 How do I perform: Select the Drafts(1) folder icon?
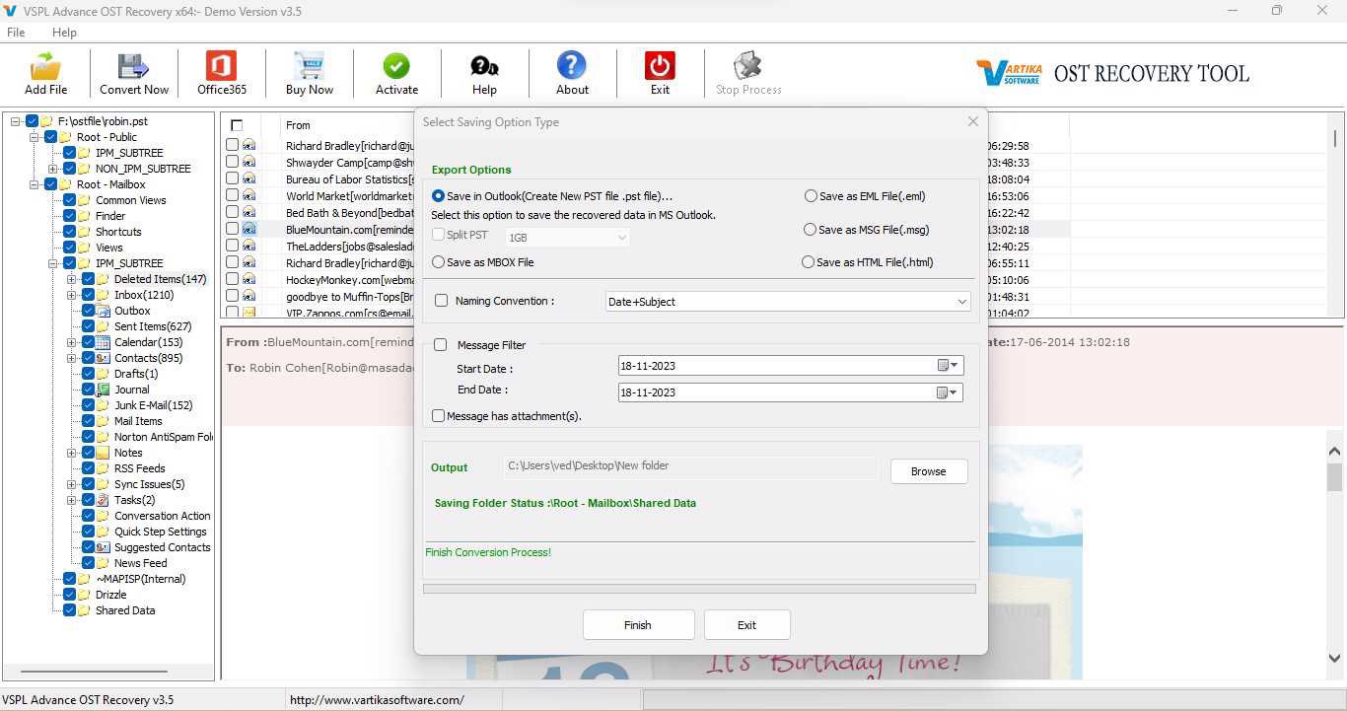click(103, 374)
